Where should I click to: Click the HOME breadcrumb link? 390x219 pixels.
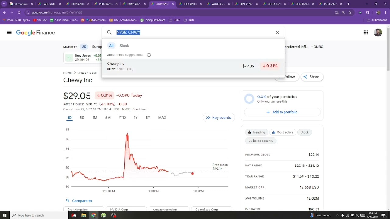point(68,73)
